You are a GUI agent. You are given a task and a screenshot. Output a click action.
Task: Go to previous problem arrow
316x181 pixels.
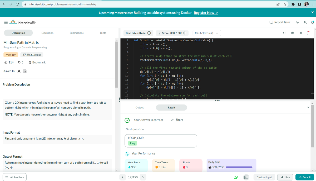point(123,177)
